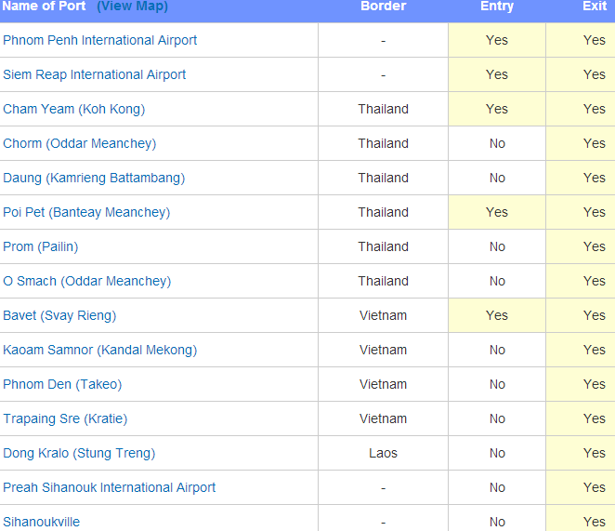The height and width of the screenshot is (531, 615).
Task: Click the Border column header
Action: [x=383, y=6]
